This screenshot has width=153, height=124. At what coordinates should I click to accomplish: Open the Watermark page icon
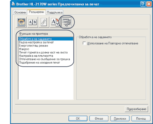[x=44, y=22]
